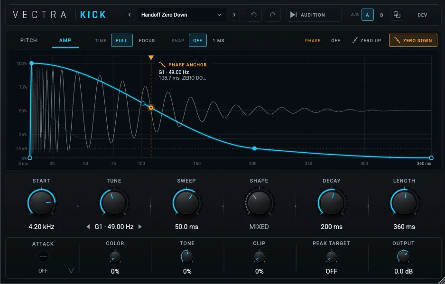Select the orange phase anchor point on curve
The height and width of the screenshot is (284, 445).
[151, 108]
